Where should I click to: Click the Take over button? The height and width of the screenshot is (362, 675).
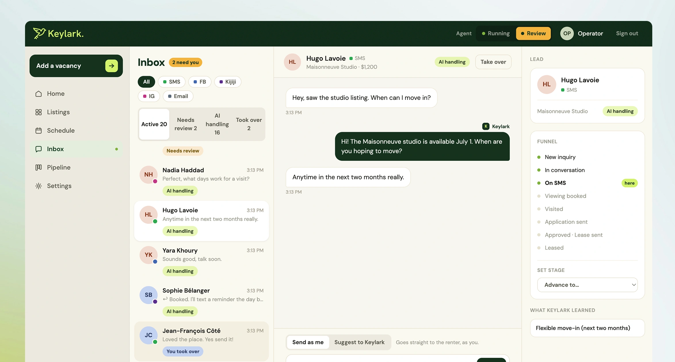493,62
